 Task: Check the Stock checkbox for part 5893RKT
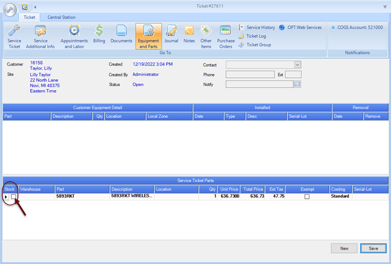coord(14,197)
